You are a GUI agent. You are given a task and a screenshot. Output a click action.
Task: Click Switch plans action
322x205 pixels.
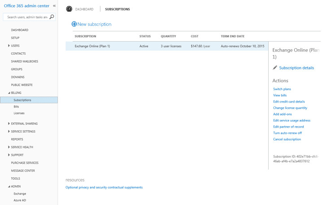pos(282,89)
